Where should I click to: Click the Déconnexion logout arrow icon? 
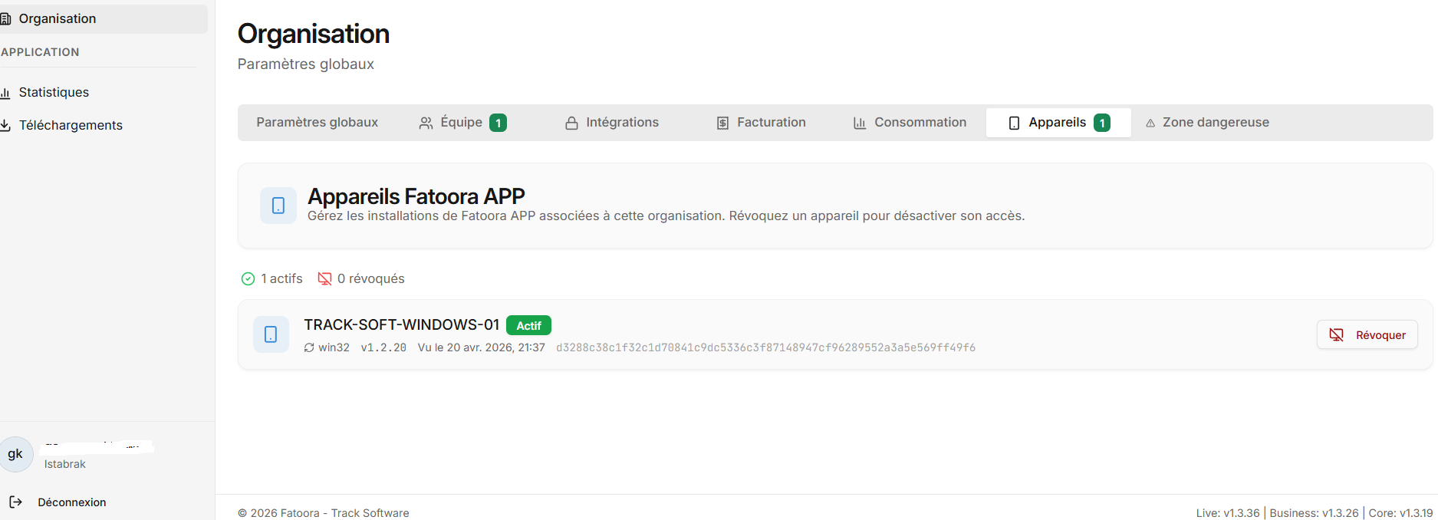[x=15, y=502]
